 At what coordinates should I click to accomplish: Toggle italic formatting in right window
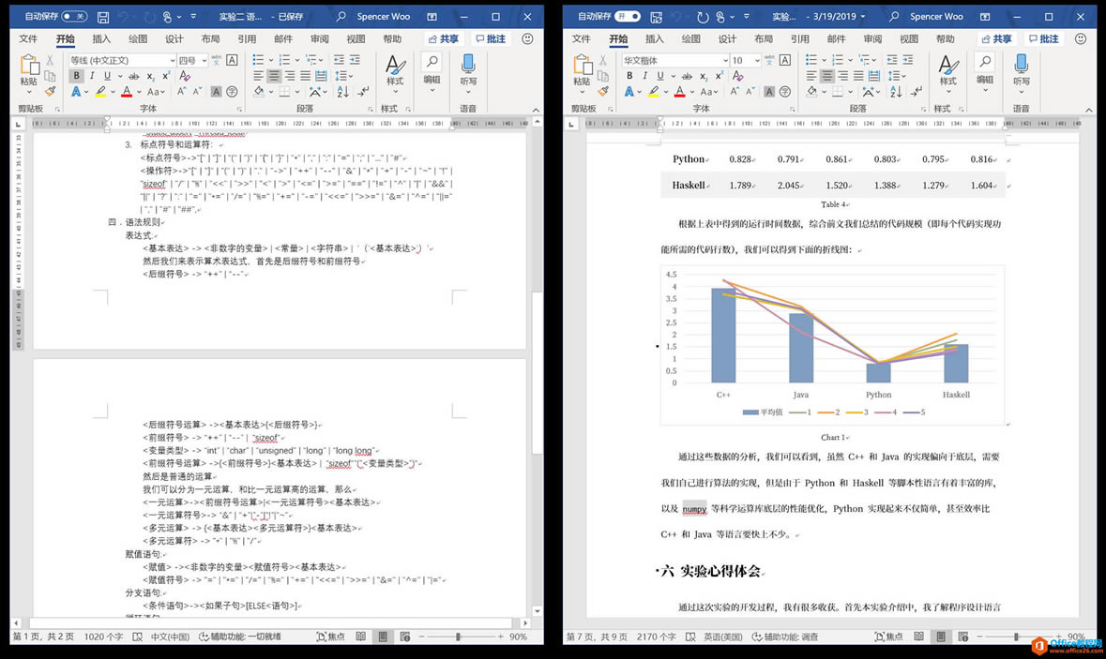[x=645, y=76]
